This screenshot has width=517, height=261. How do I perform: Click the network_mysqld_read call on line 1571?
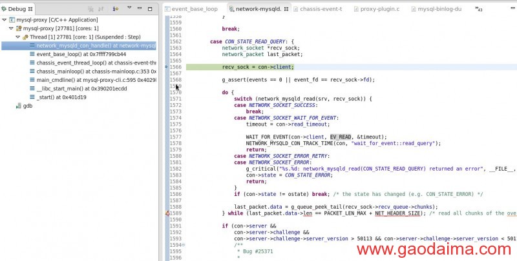[x=311, y=99]
